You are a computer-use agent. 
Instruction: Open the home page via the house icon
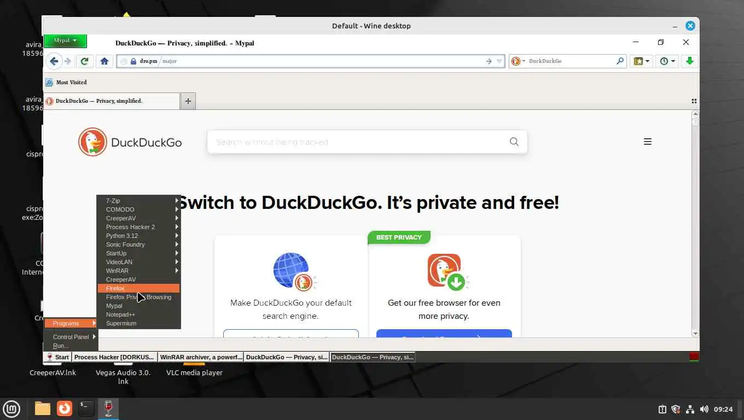click(104, 61)
